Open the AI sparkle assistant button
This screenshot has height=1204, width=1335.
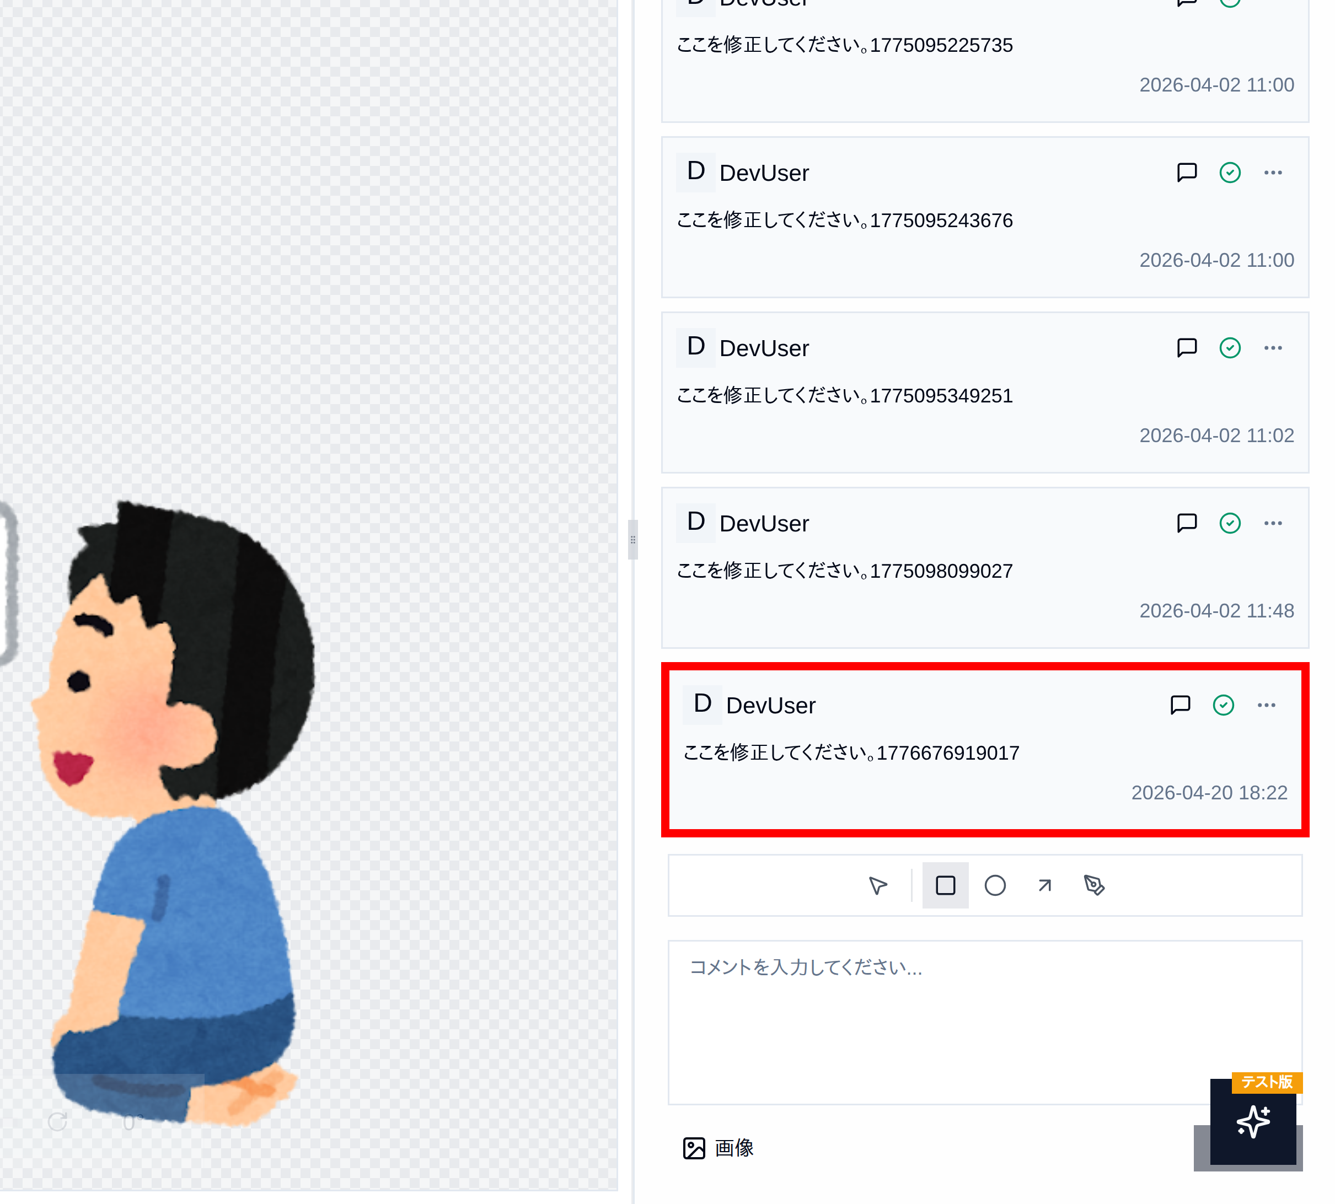(x=1253, y=1122)
